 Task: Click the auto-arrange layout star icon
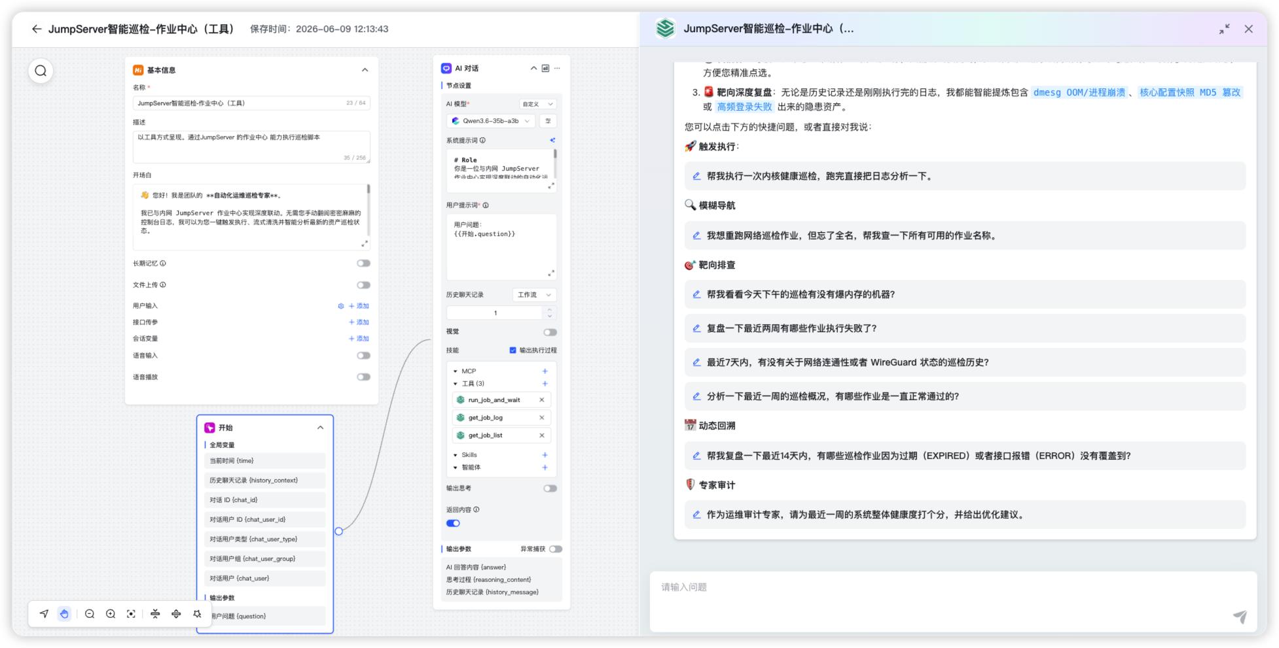tap(197, 613)
